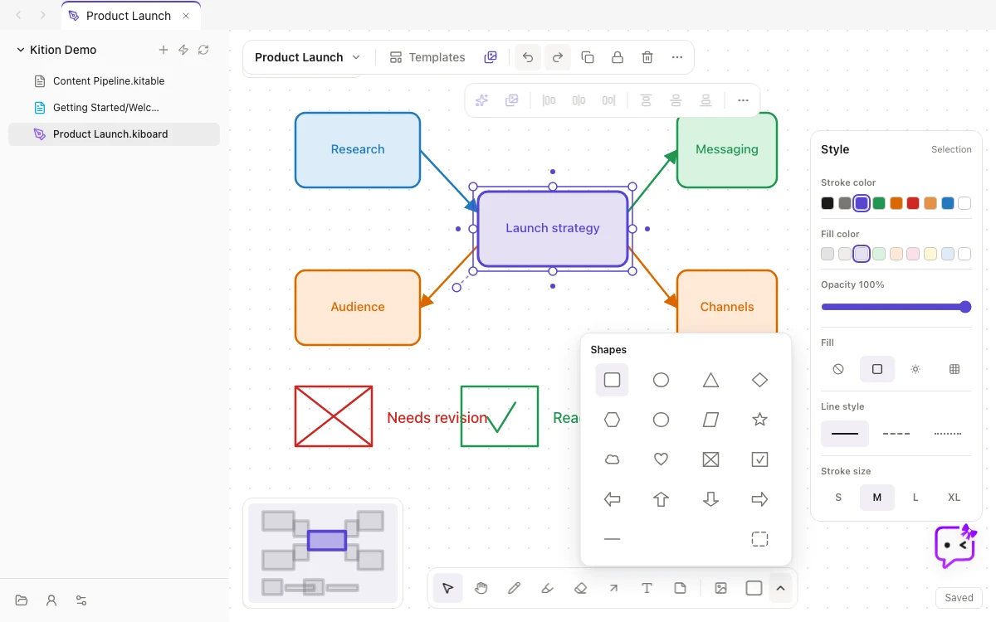The image size is (996, 622).
Task: Collapse the Kition Demo workspace
Action: [x=21, y=50]
